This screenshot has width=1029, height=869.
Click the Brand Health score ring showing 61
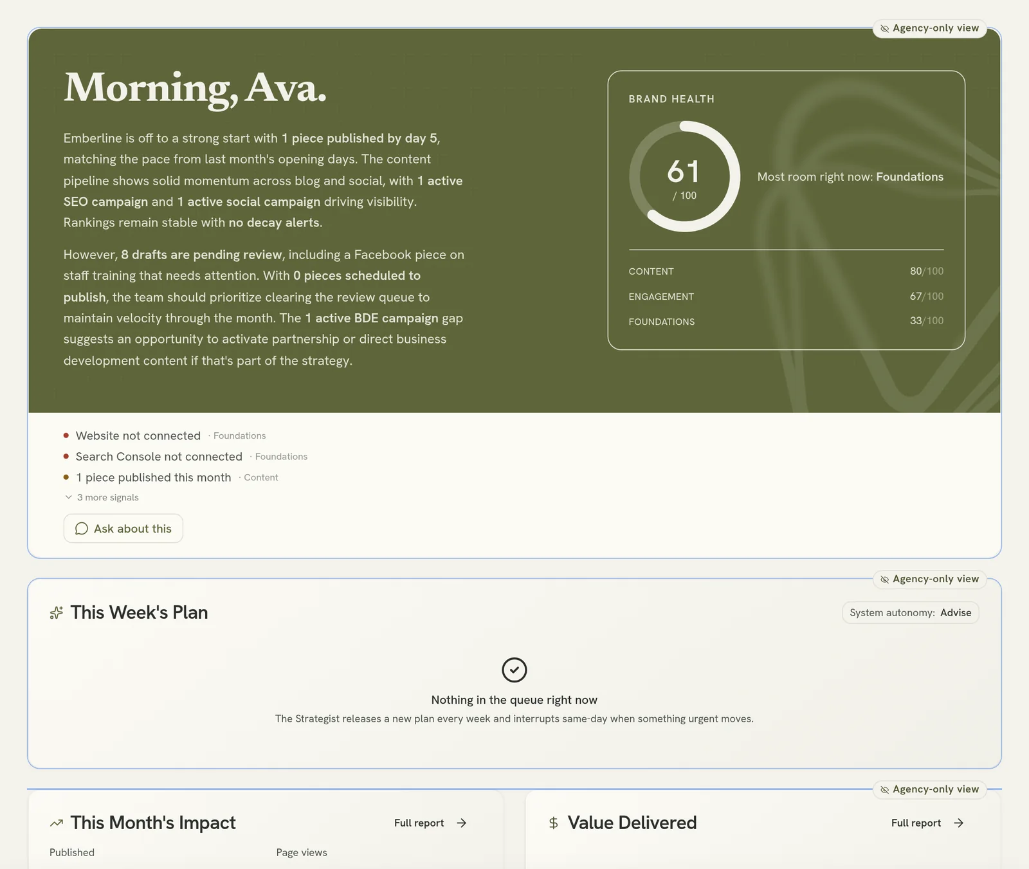pyautogui.click(x=685, y=176)
